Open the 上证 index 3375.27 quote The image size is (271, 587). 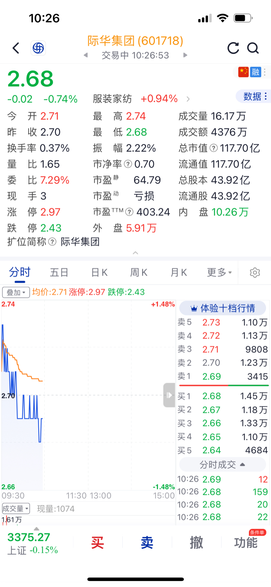tap(33, 543)
